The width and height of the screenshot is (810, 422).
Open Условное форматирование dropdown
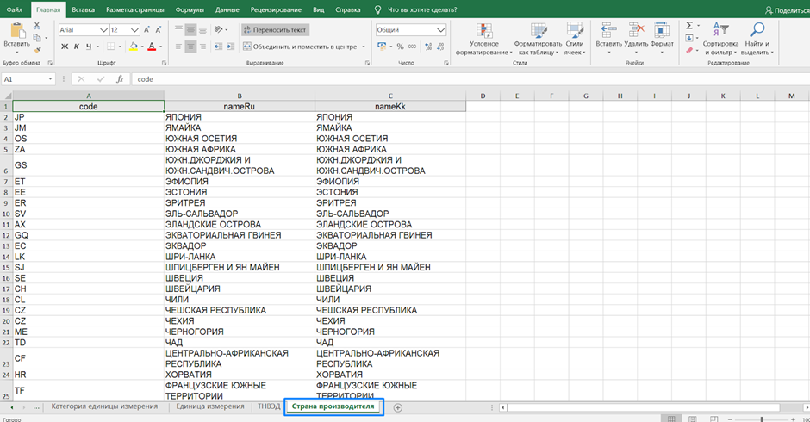tap(484, 39)
